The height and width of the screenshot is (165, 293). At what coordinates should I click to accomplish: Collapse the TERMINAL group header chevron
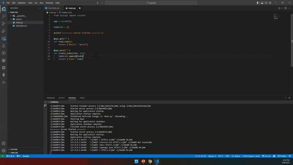point(49,102)
